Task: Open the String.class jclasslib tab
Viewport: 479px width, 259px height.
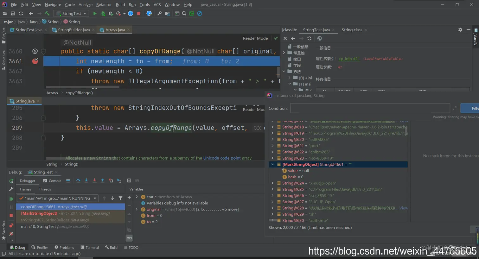Action: [x=352, y=30]
